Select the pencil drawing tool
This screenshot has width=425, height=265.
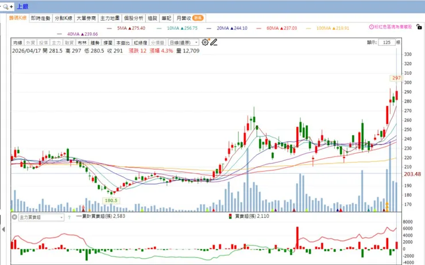tap(214, 42)
